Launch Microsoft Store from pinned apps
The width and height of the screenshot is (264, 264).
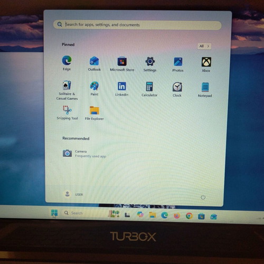(x=122, y=64)
